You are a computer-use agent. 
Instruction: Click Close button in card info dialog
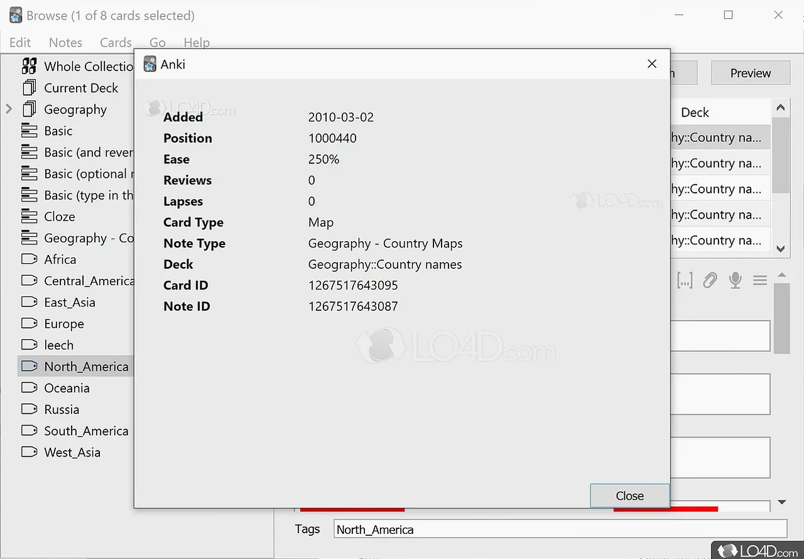(x=629, y=496)
